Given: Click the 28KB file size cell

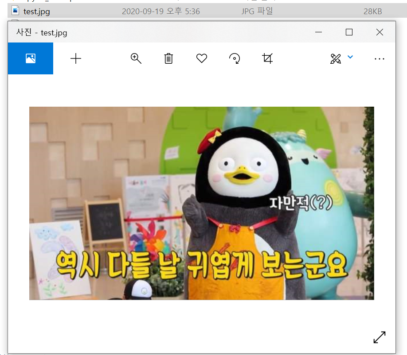Looking at the screenshot, I should click(372, 12).
